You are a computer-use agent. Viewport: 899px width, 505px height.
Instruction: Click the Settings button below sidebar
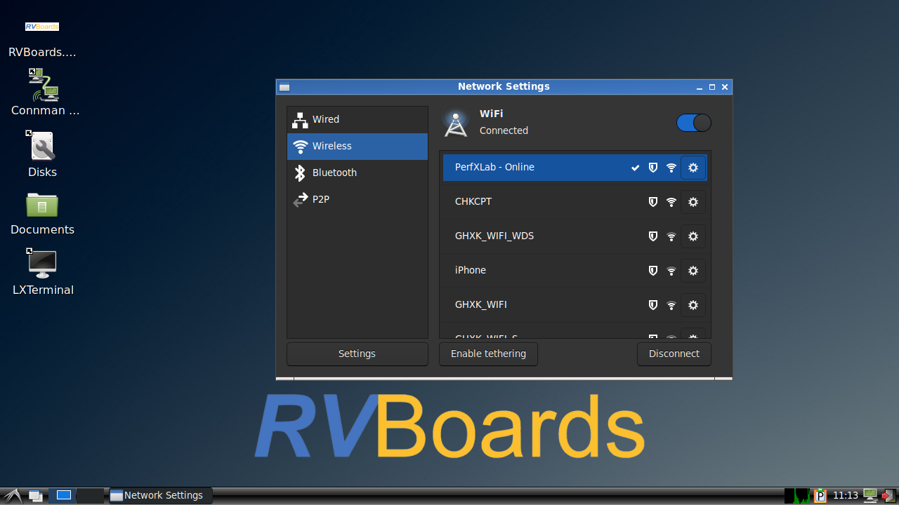[357, 354]
